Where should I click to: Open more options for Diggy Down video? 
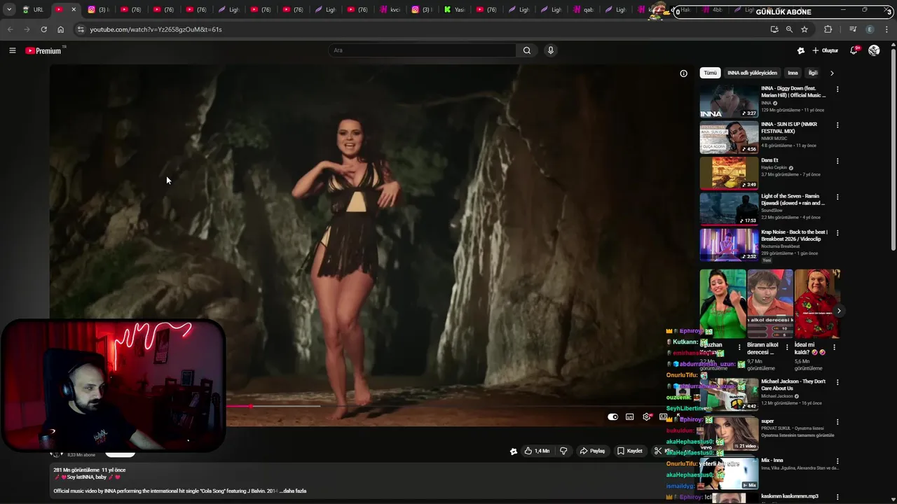[837, 90]
